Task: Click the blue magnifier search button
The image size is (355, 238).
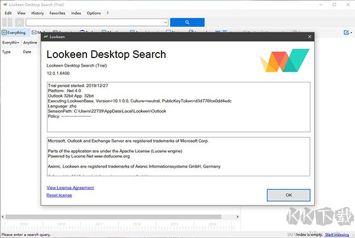Action: pyautogui.click(x=187, y=22)
